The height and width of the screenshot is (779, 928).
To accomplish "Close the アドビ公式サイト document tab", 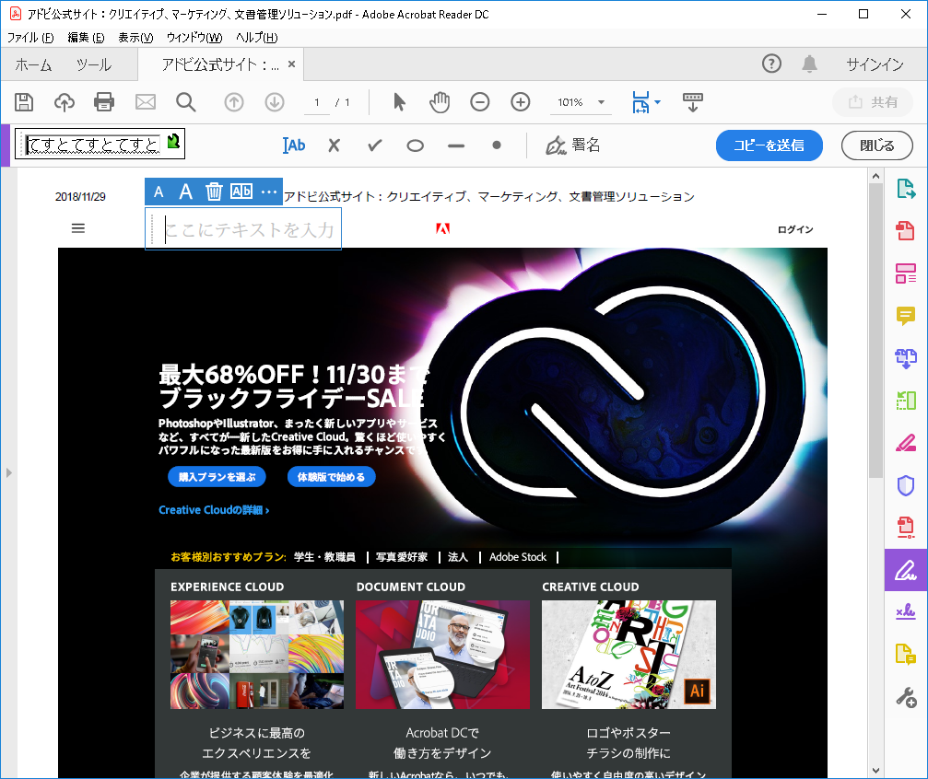I will pyautogui.click(x=292, y=64).
